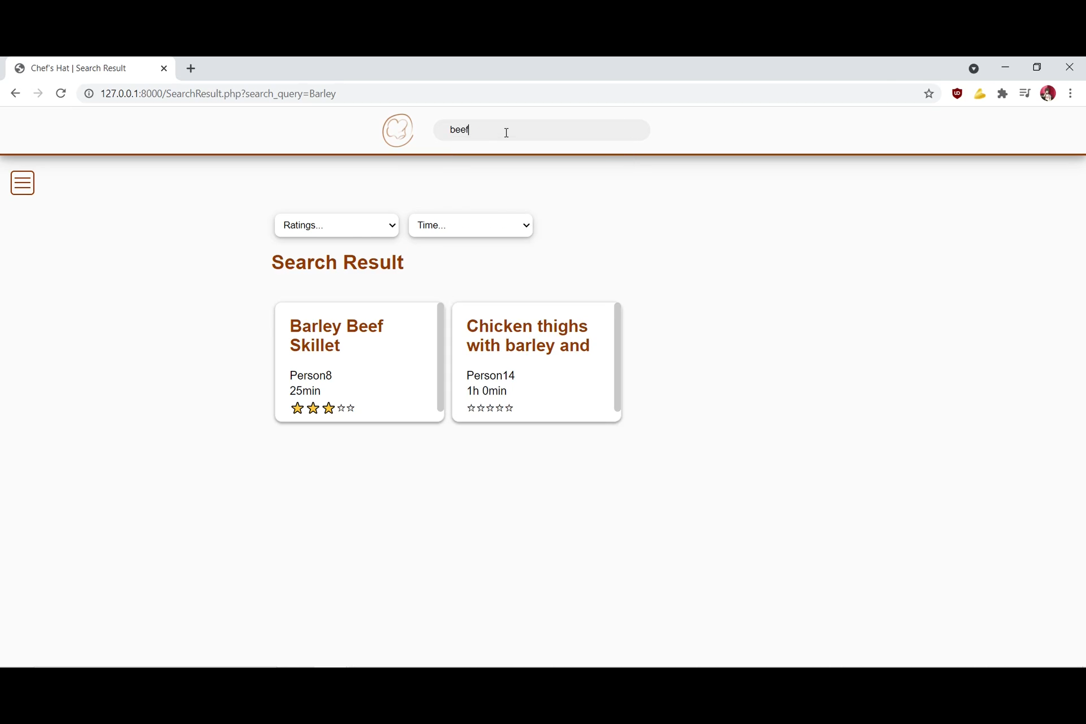View site information icon in address bar

(x=89, y=94)
